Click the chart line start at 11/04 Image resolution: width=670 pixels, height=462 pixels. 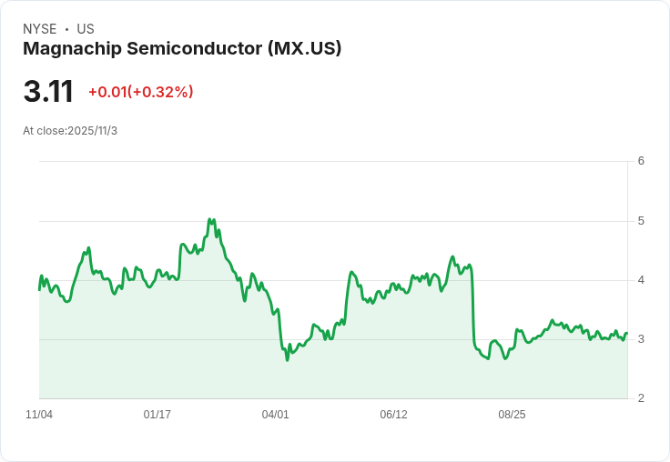39,290
